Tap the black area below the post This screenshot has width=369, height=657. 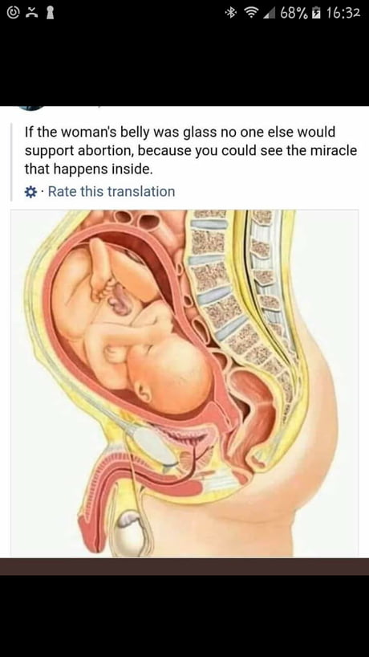(x=184, y=616)
